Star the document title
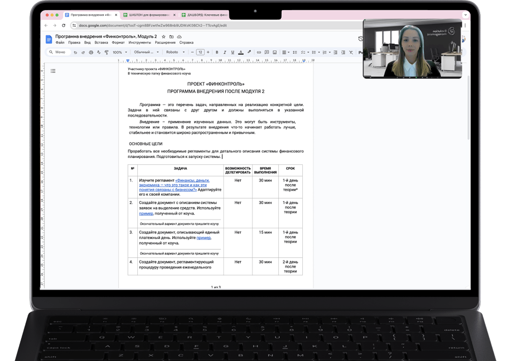The height and width of the screenshot is (361, 512). click(163, 37)
